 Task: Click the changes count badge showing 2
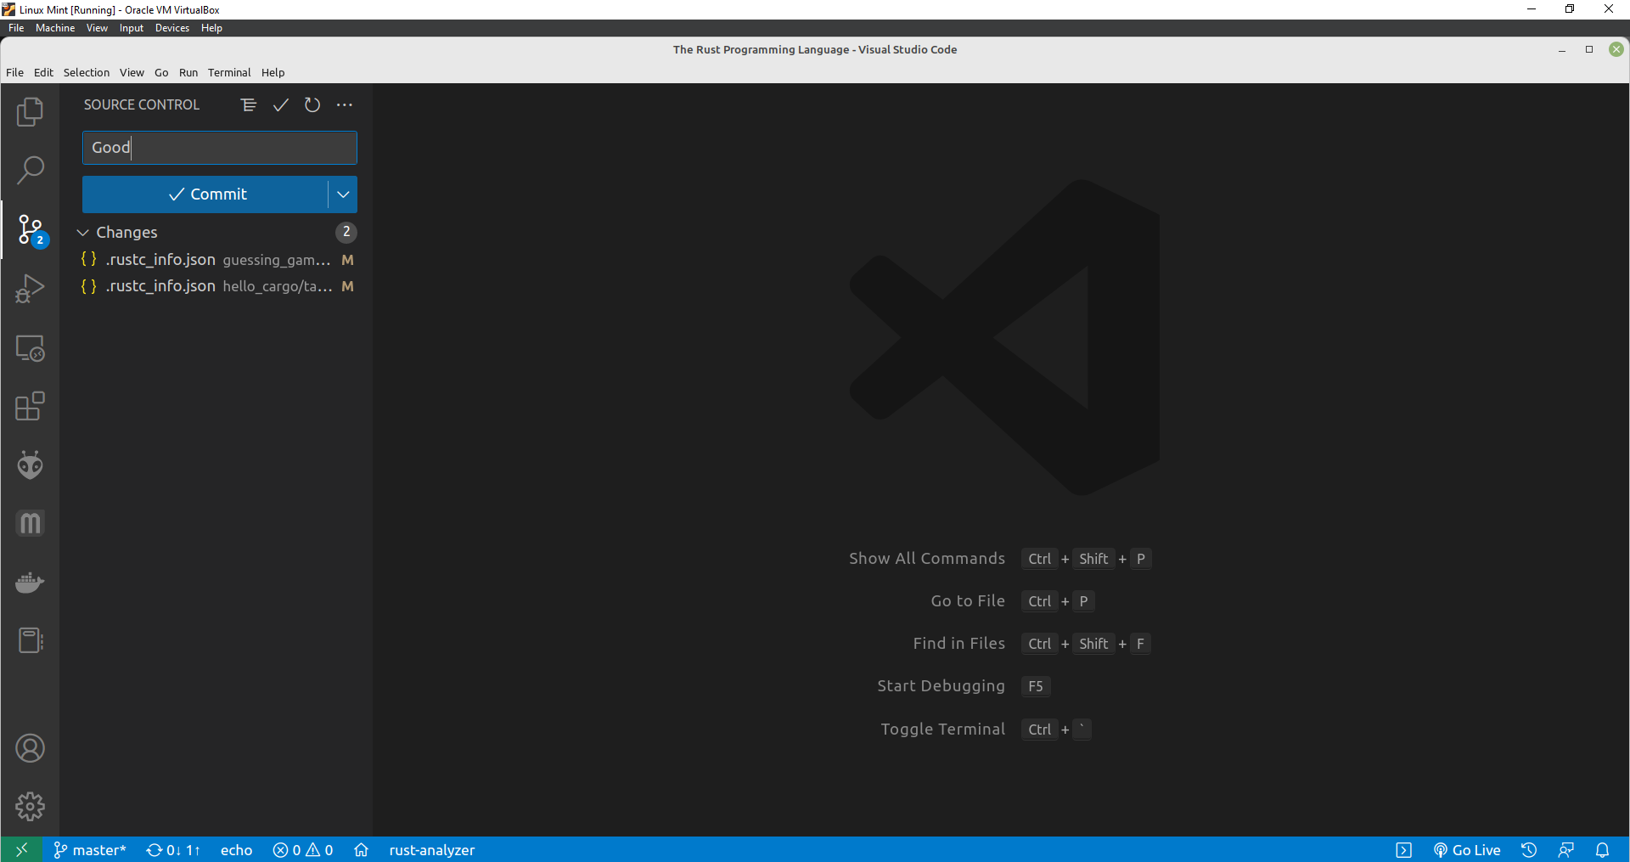[x=346, y=232]
